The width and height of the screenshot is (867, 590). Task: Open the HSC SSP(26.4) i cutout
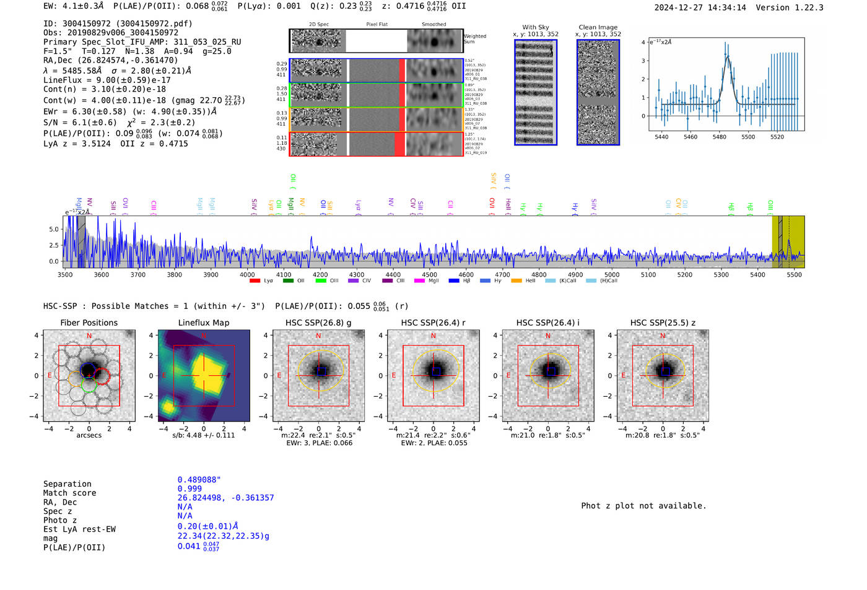pyautogui.click(x=548, y=376)
